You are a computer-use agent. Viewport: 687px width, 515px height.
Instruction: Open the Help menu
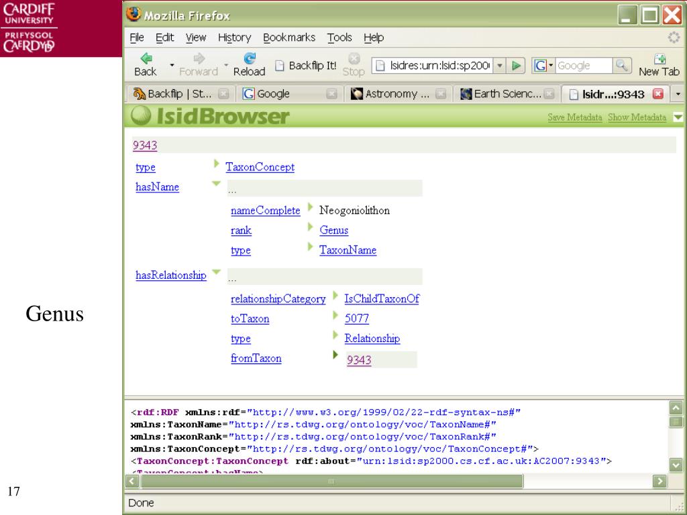click(x=374, y=38)
